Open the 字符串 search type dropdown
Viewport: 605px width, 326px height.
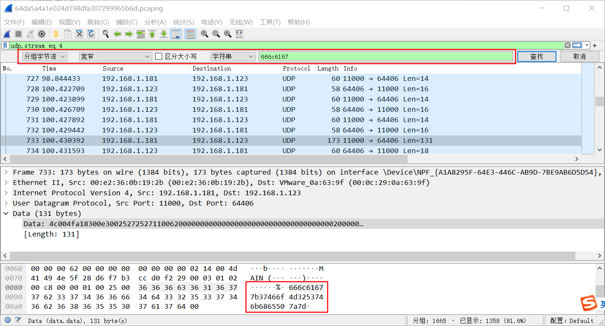[x=233, y=56]
